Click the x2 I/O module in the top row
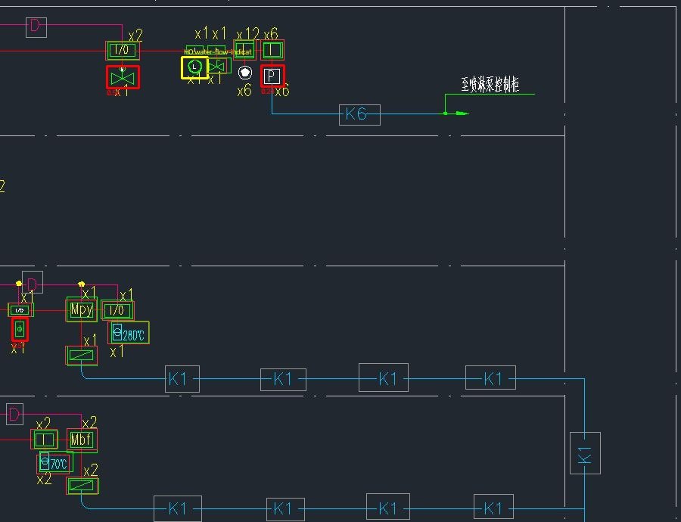The height and width of the screenshot is (522, 681). click(x=123, y=51)
